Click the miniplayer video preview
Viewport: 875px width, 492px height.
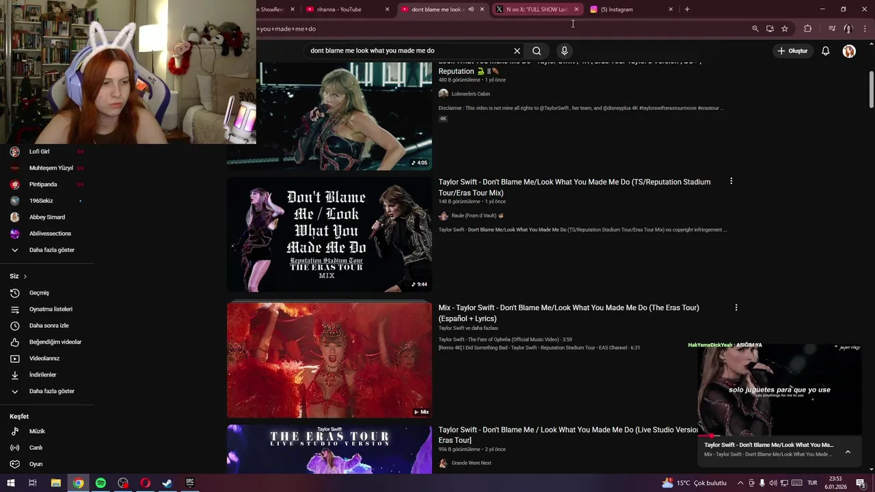click(779, 389)
